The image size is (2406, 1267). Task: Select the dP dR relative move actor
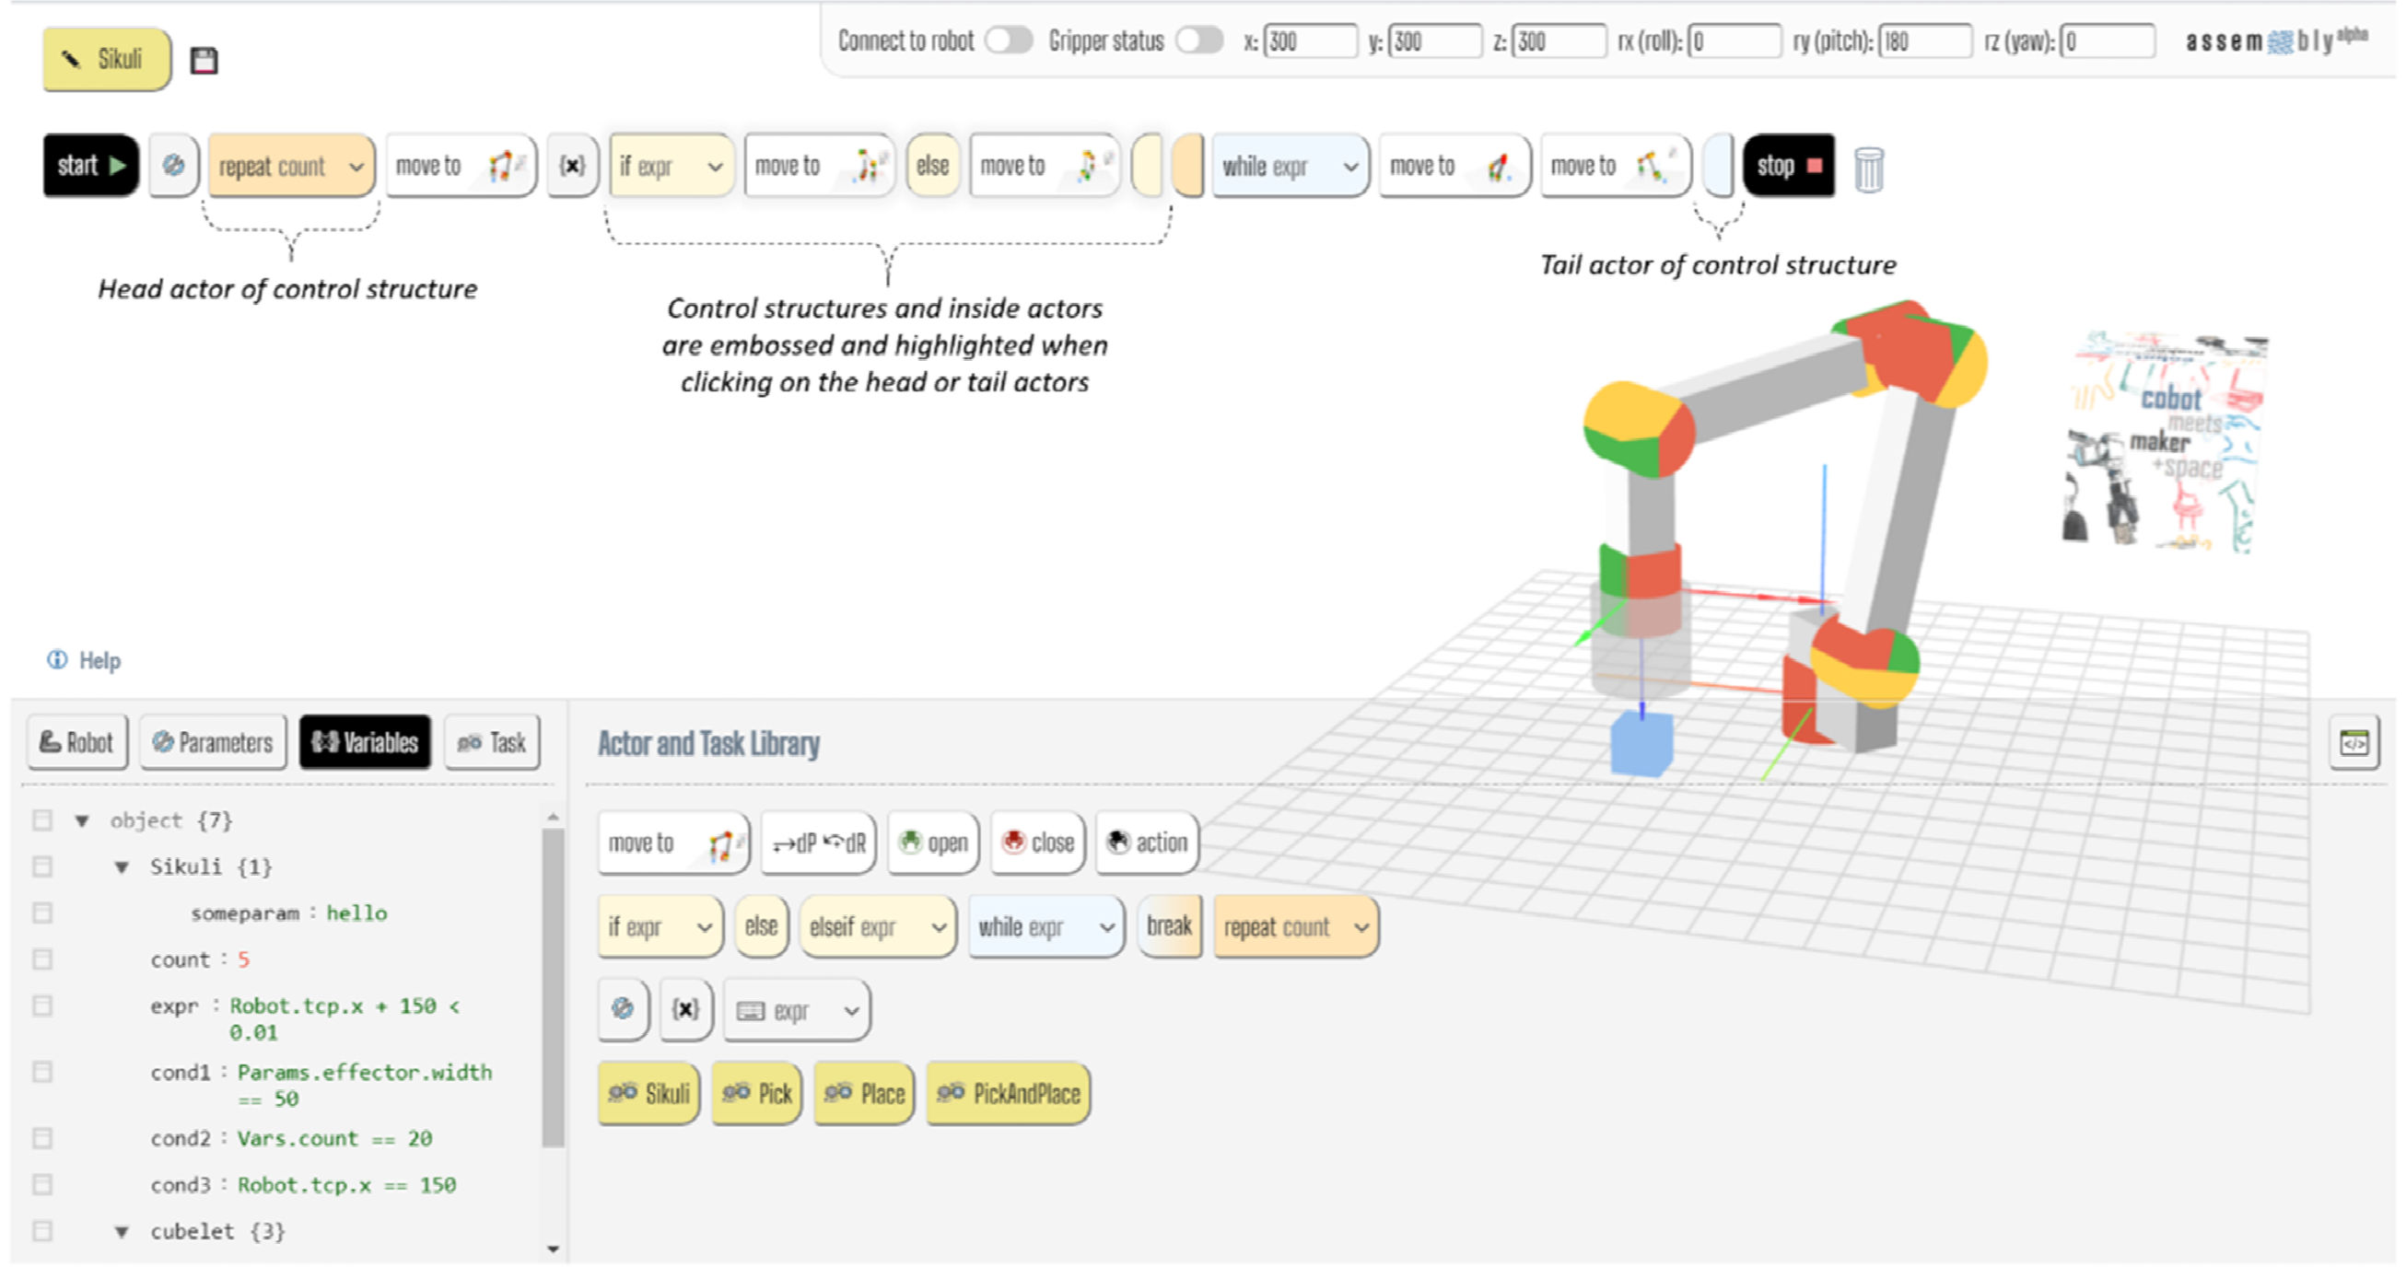pyautogui.click(x=818, y=843)
